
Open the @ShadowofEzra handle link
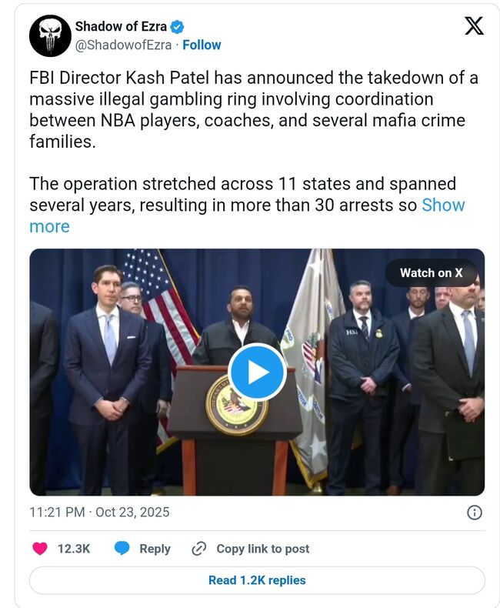[x=123, y=45]
